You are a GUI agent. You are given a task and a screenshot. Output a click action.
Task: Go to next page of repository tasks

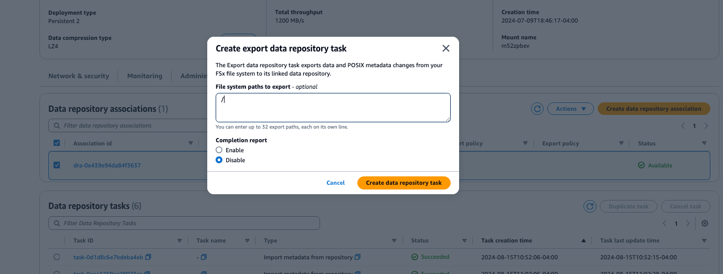[x=688, y=223]
